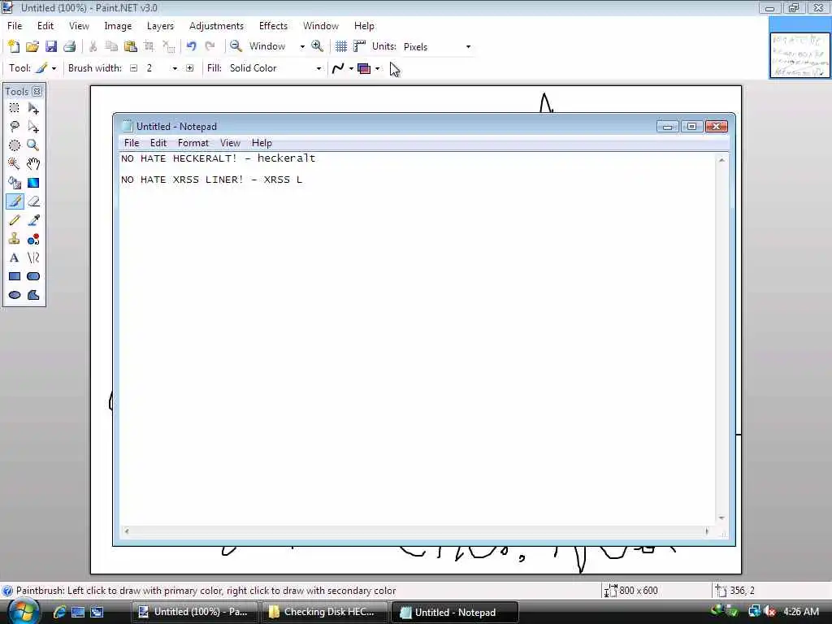Open Paint.NET Effects menu

[273, 26]
